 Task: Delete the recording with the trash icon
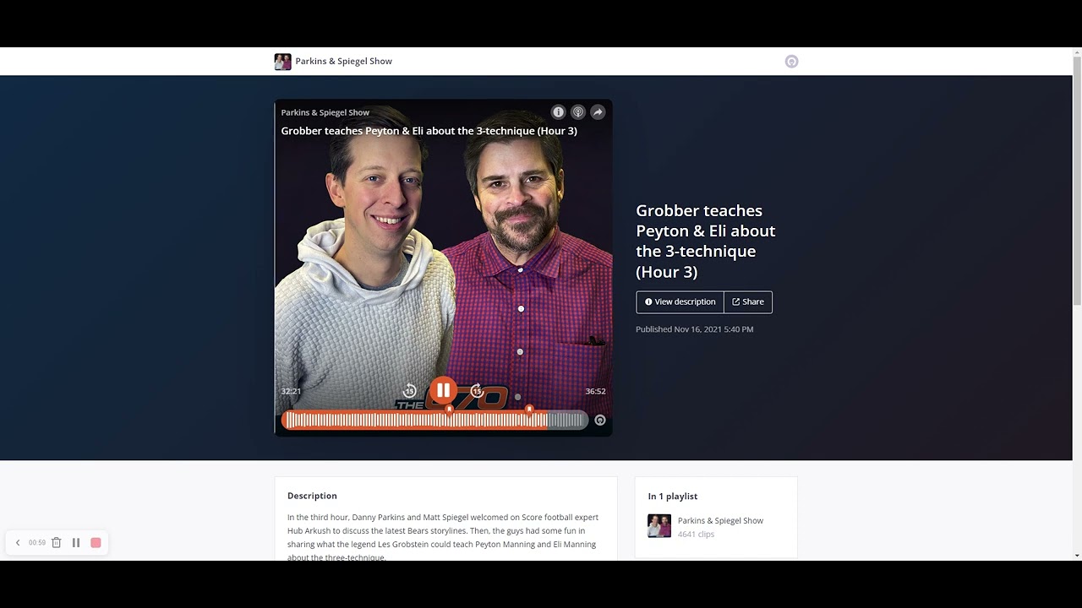tap(57, 543)
